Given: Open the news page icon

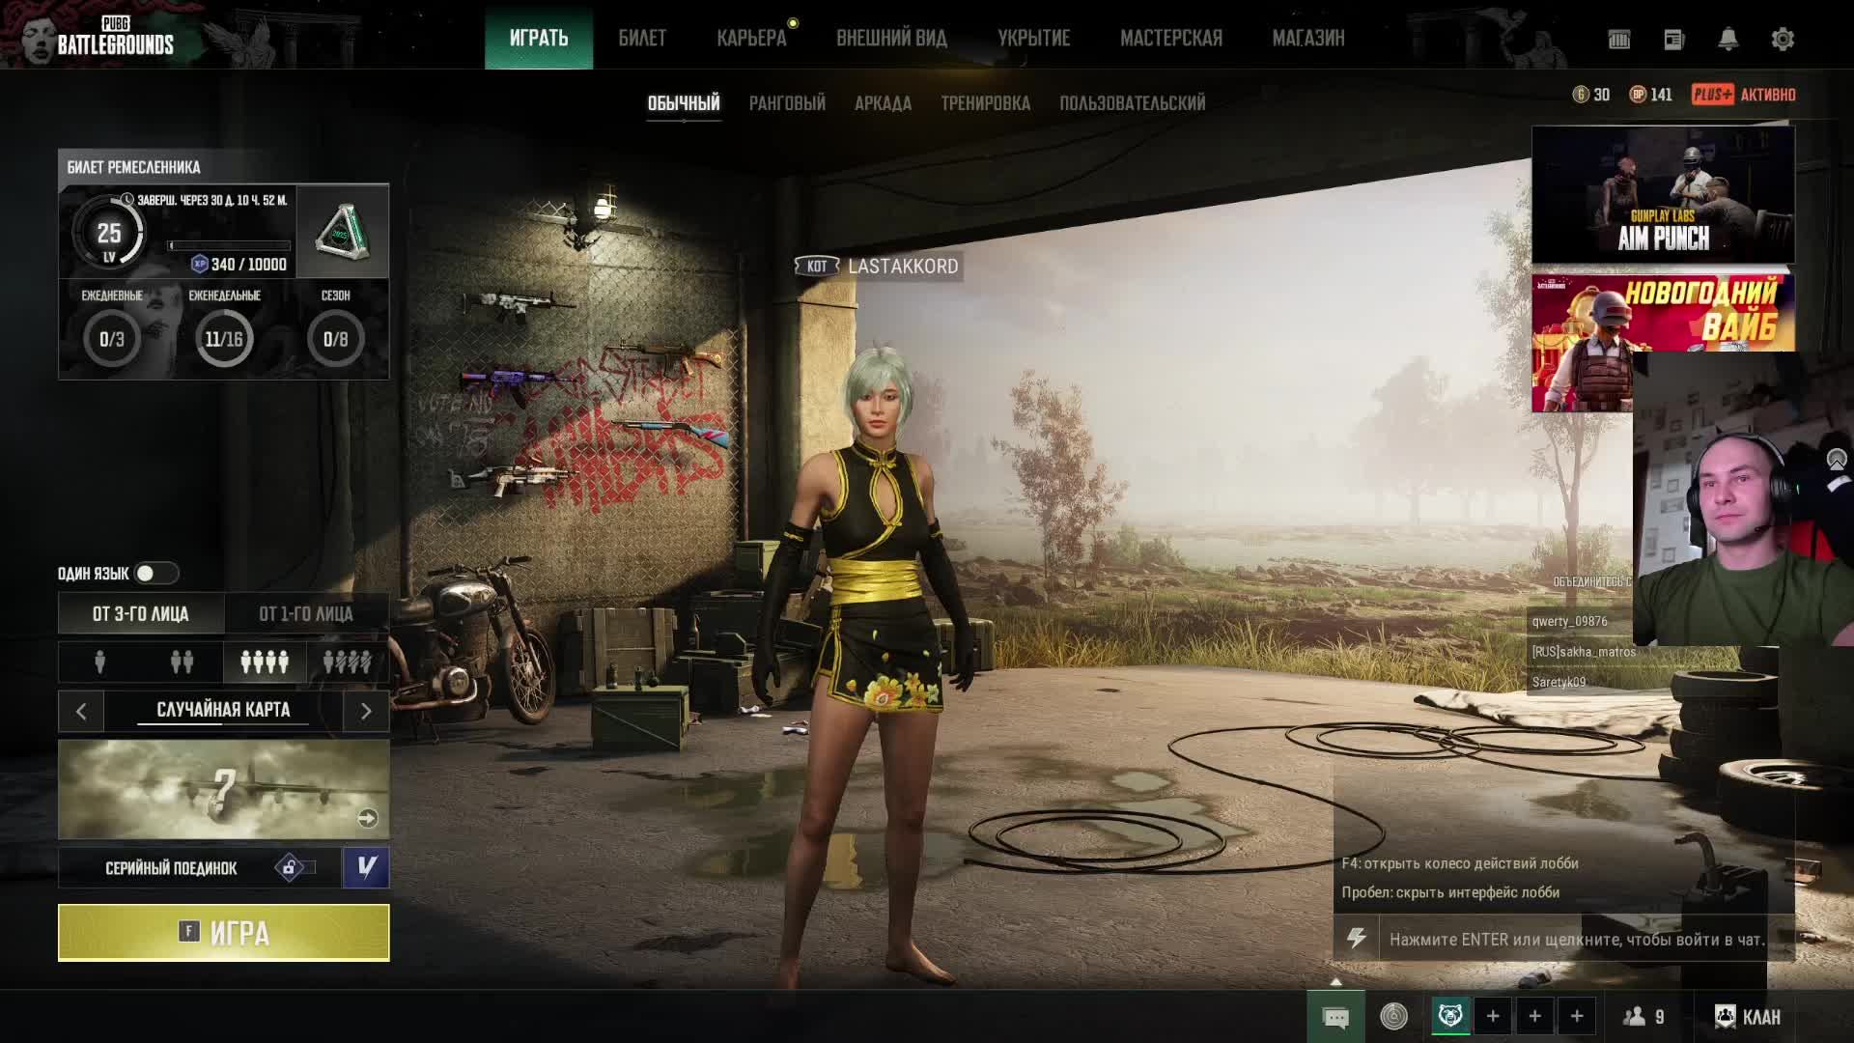Looking at the screenshot, I should 1674,39.
